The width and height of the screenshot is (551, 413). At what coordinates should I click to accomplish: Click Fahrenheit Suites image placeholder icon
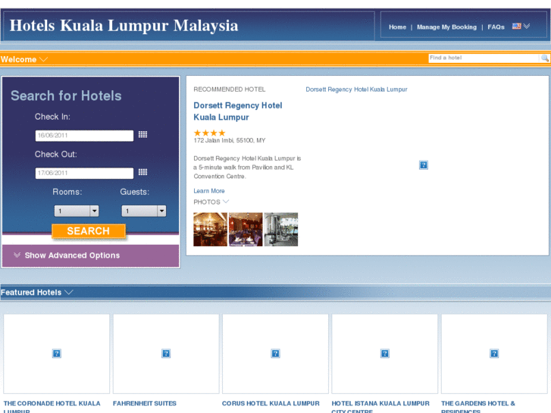click(166, 353)
